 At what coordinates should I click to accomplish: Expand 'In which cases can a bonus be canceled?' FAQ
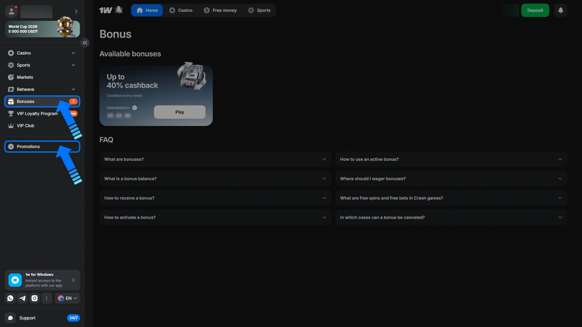coord(451,217)
